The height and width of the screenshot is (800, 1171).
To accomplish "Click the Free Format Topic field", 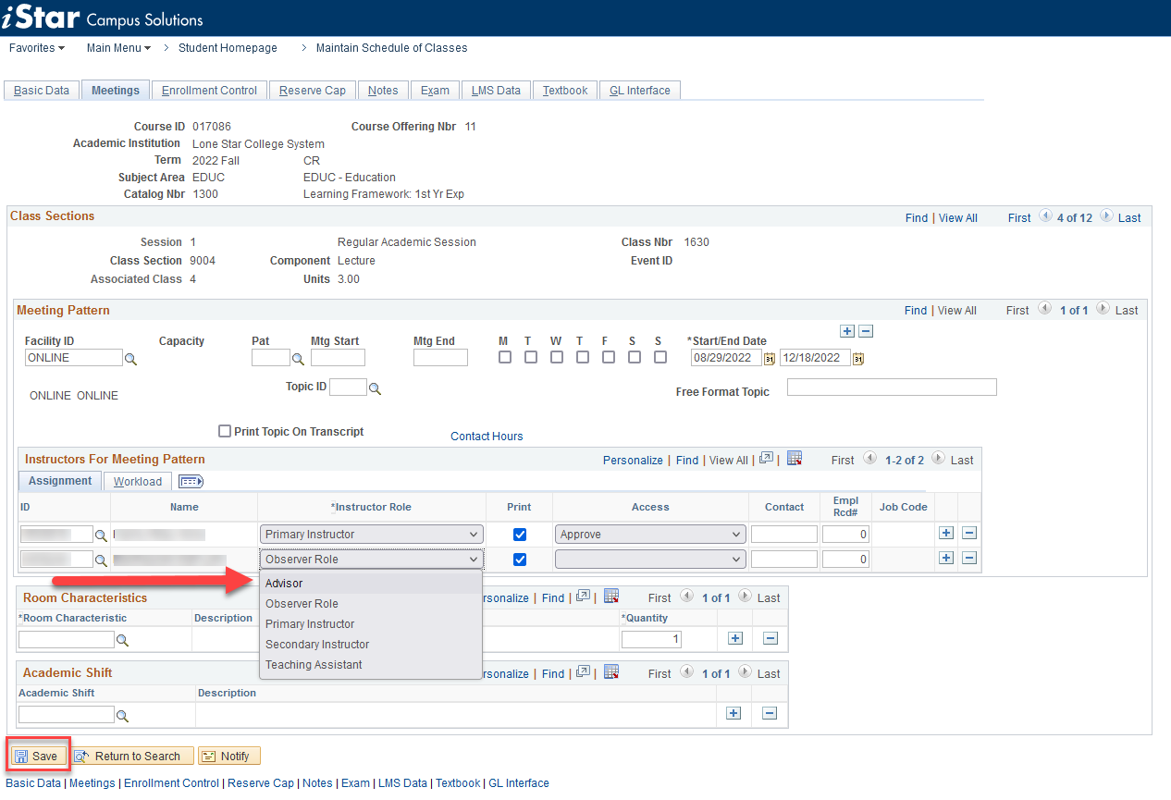I will coord(892,388).
